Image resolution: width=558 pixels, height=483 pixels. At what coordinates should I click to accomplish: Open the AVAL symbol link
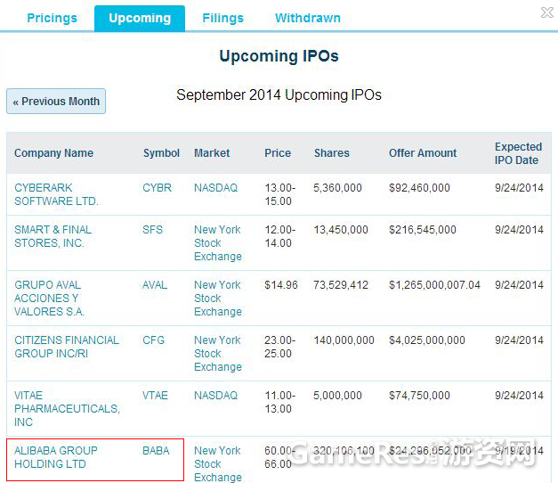(x=155, y=285)
